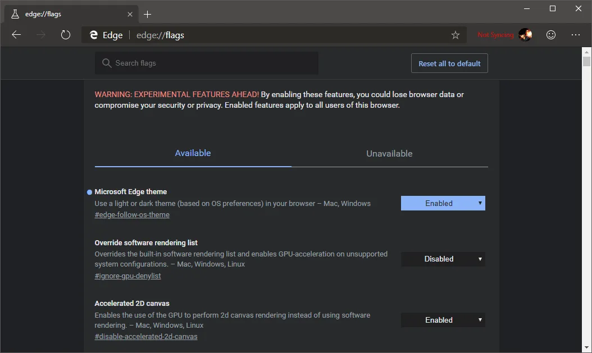Click the magnifying glass in Search flags
Image resolution: width=592 pixels, height=353 pixels.
tap(107, 63)
